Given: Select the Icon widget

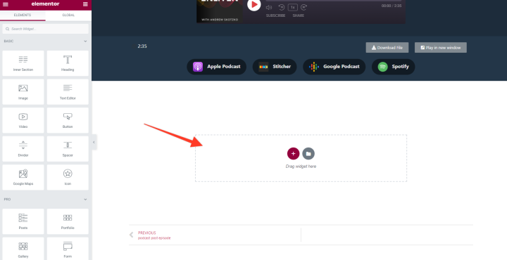Looking at the screenshot, I should [x=68, y=177].
